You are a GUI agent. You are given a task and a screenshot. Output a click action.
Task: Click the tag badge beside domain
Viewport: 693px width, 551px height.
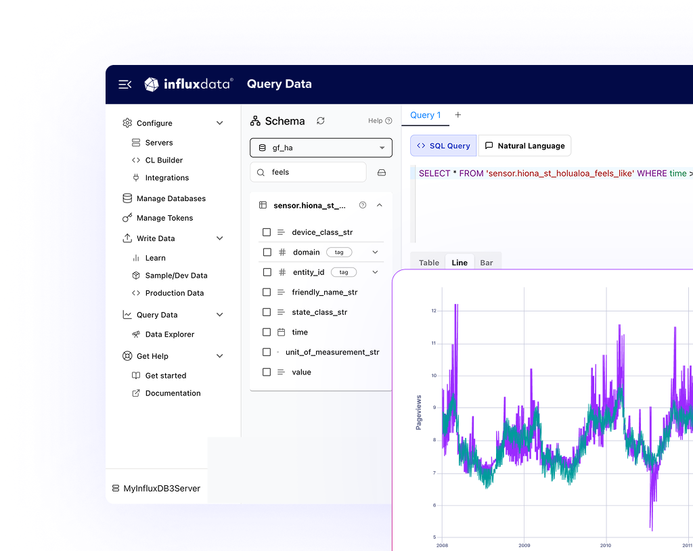(339, 252)
